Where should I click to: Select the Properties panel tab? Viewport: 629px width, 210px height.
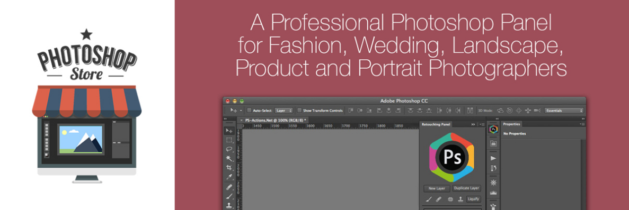512,124
